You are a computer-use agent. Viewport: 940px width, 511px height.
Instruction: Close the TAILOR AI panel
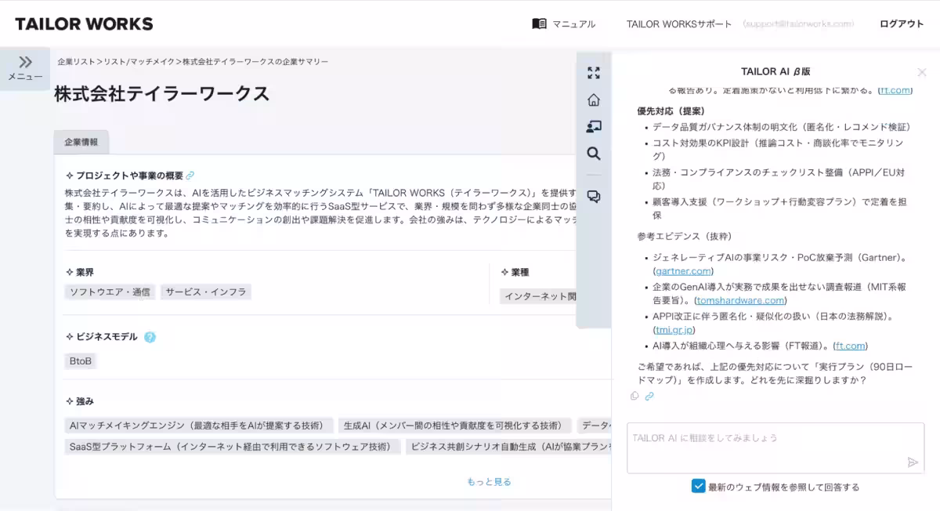(x=922, y=72)
